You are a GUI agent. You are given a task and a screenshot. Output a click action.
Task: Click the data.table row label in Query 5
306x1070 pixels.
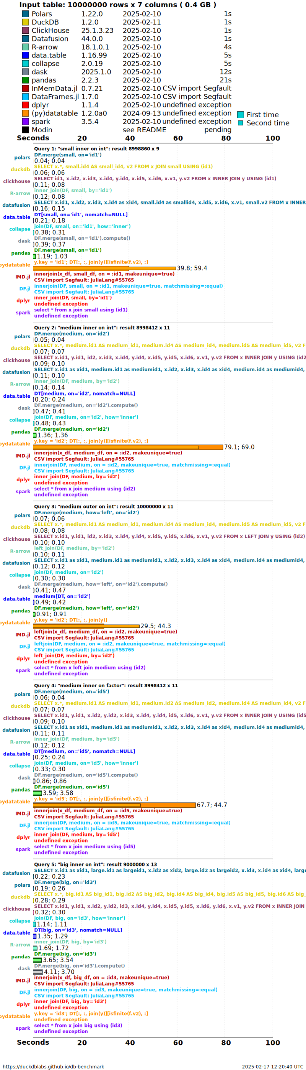click(x=17, y=933)
